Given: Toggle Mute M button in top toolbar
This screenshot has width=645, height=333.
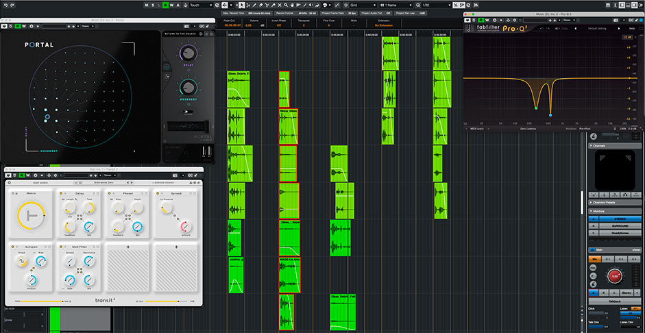Looking at the screenshot, I should click(x=147, y=5).
